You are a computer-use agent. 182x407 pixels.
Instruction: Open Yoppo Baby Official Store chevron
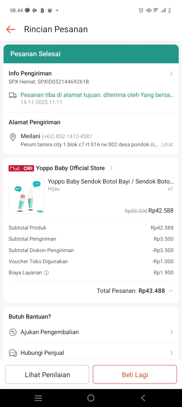click(111, 168)
